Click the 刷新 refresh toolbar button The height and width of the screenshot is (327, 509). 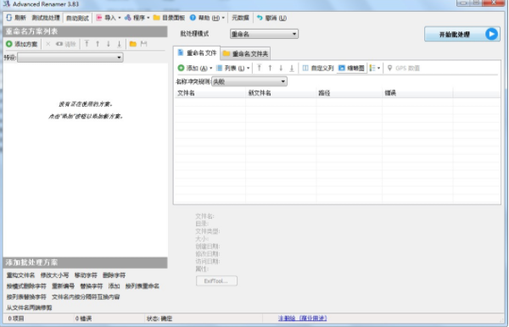pos(16,18)
